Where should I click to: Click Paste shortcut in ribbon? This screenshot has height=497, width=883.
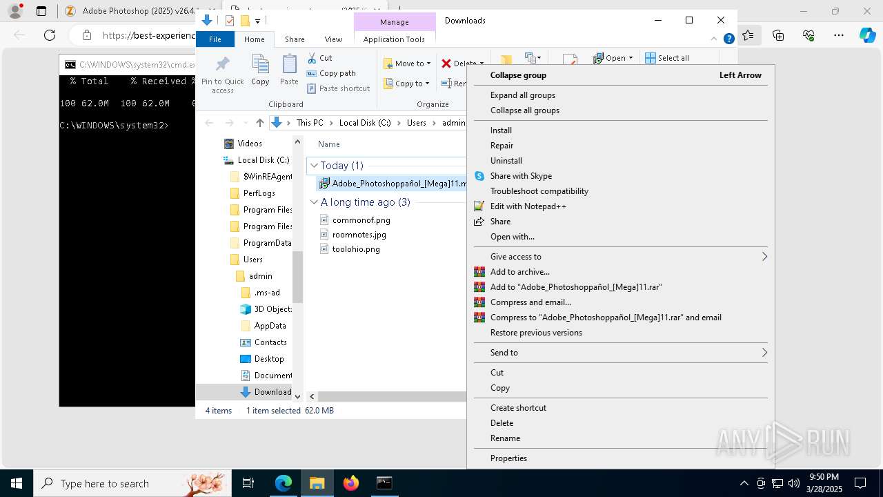[x=338, y=88]
